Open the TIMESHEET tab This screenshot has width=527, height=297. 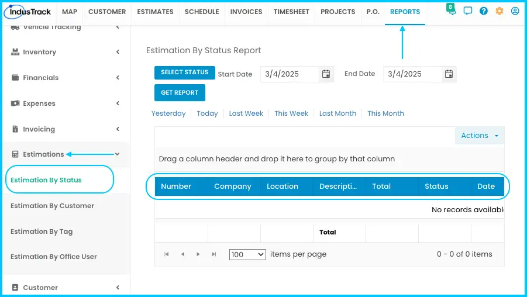point(291,12)
